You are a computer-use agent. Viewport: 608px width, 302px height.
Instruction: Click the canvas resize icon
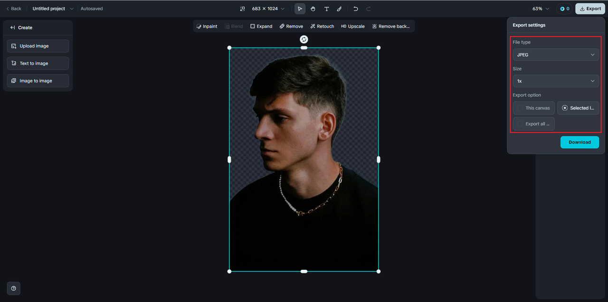click(x=242, y=9)
